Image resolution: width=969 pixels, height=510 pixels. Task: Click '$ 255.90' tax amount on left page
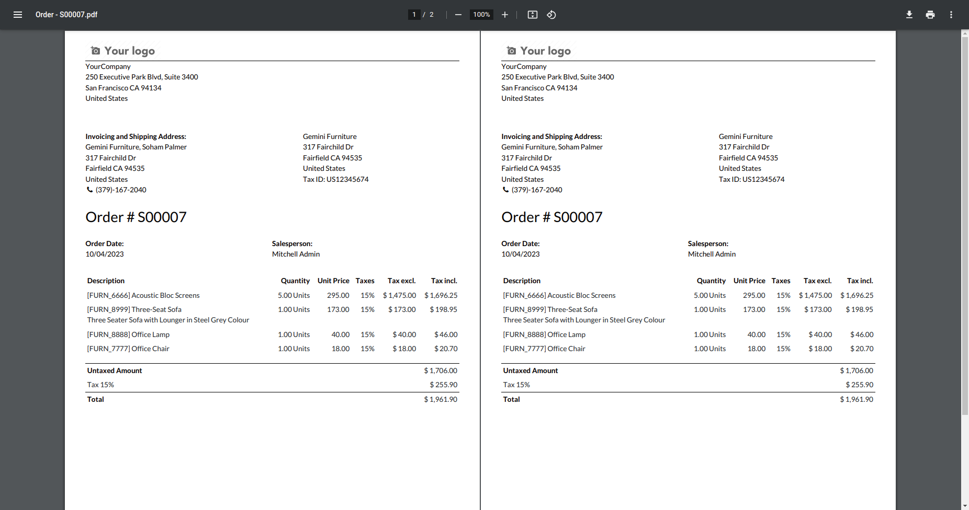point(444,385)
